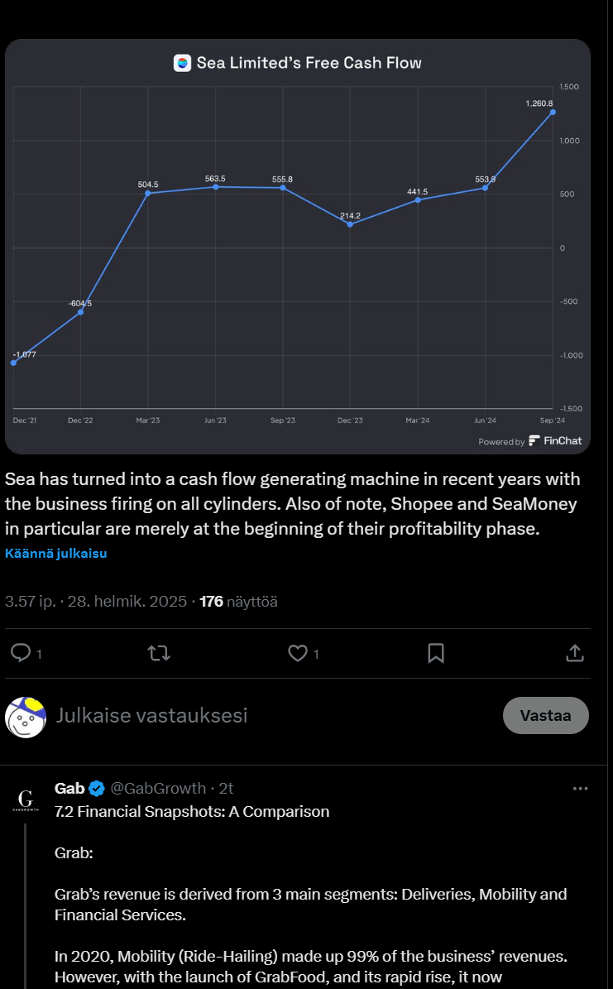This screenshot has width=613, height=989.
Task: Click your profile avatar beside reply box
Action: tap(26, 716)
